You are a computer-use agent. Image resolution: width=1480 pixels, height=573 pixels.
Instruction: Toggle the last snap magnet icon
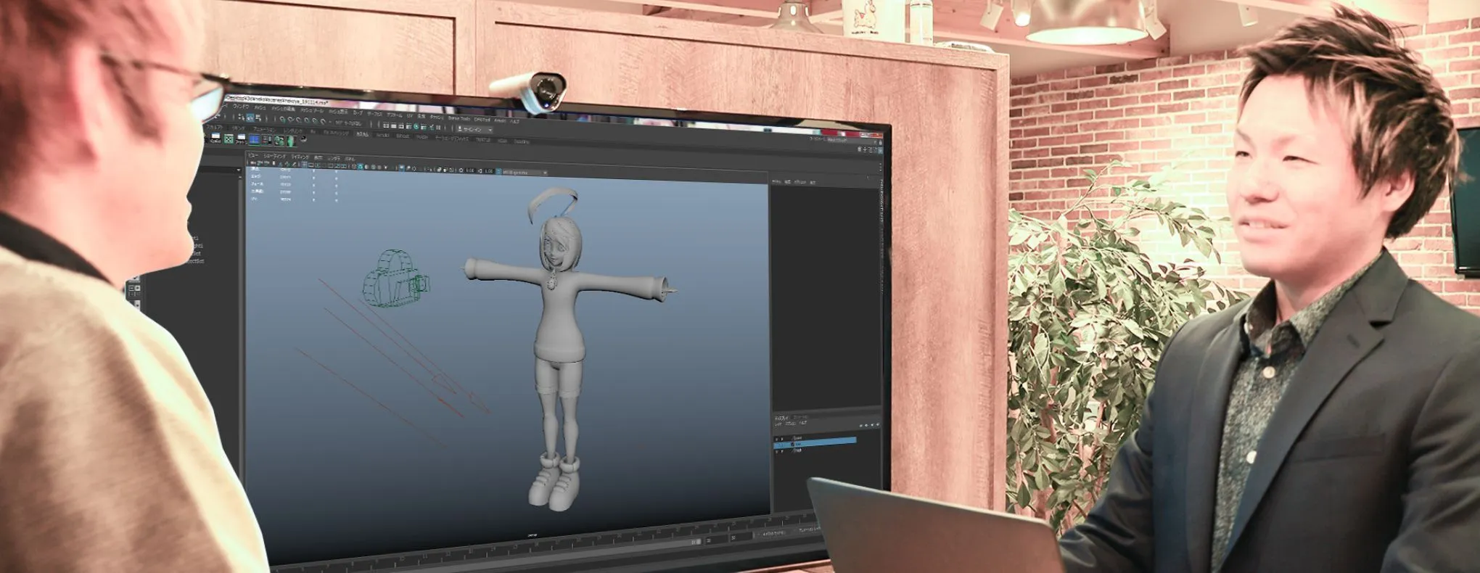[323, 122]
